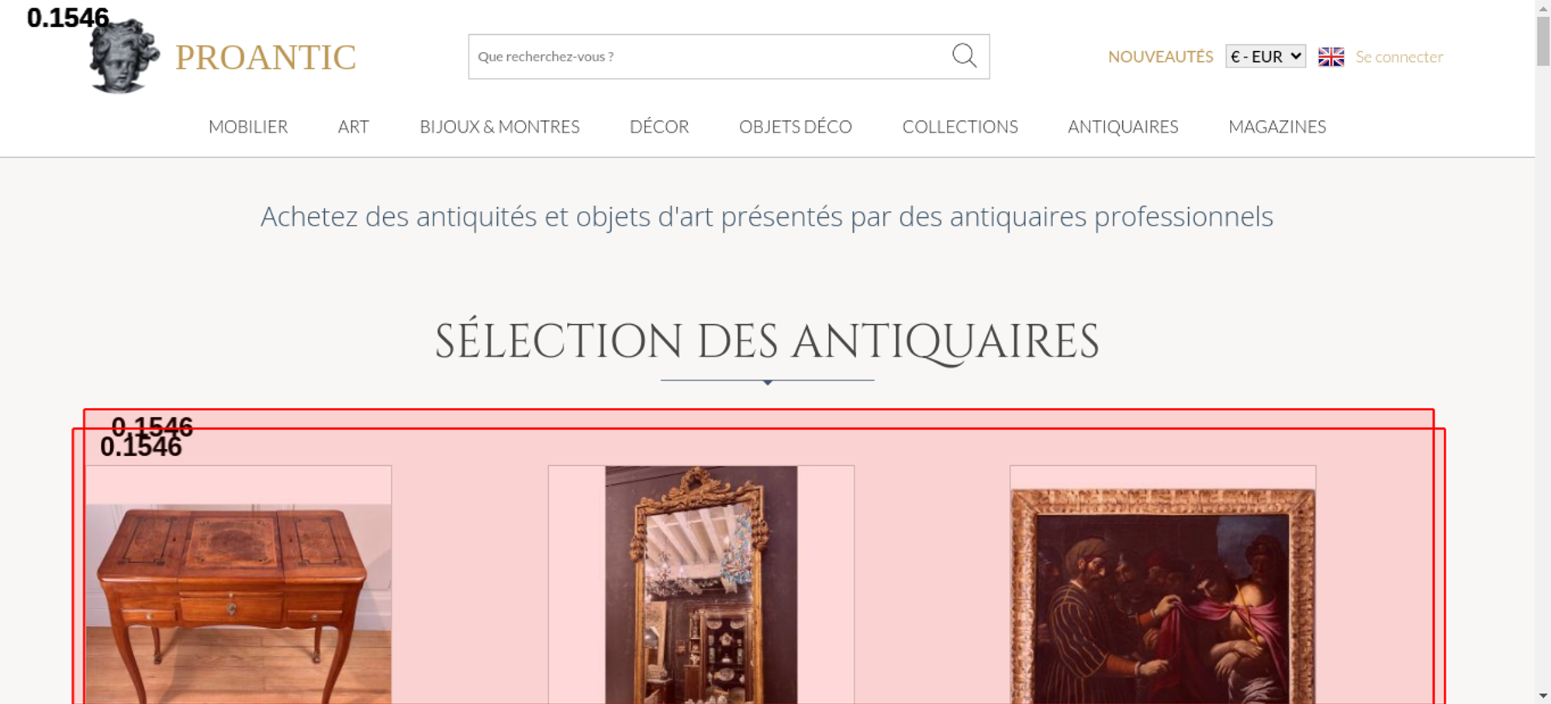Viewport: 1551px width, 704px height.
Task: Click the PROANTIC brand name text
Action: click(x=265, y=57)
